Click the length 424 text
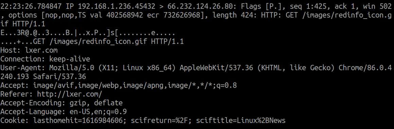 [x=233, y=16]
